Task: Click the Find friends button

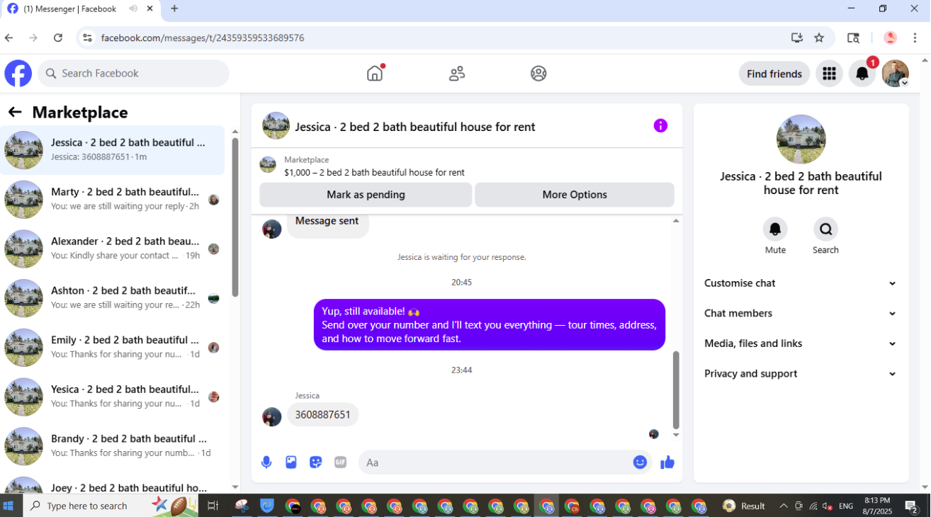Action: point(774,74)
